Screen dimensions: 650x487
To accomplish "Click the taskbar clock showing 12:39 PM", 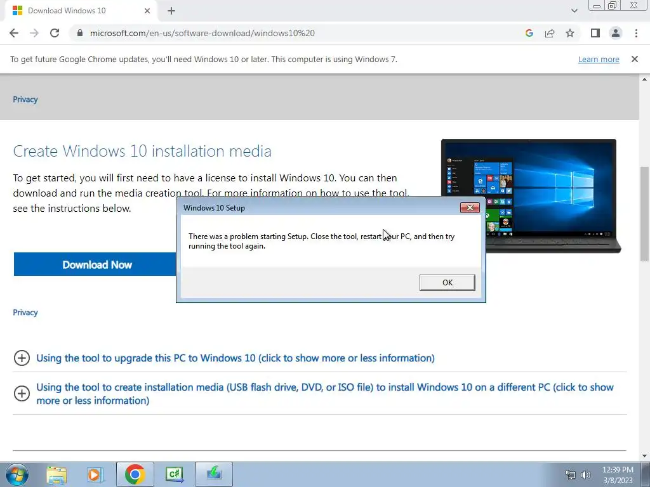I will coord(618,475).
